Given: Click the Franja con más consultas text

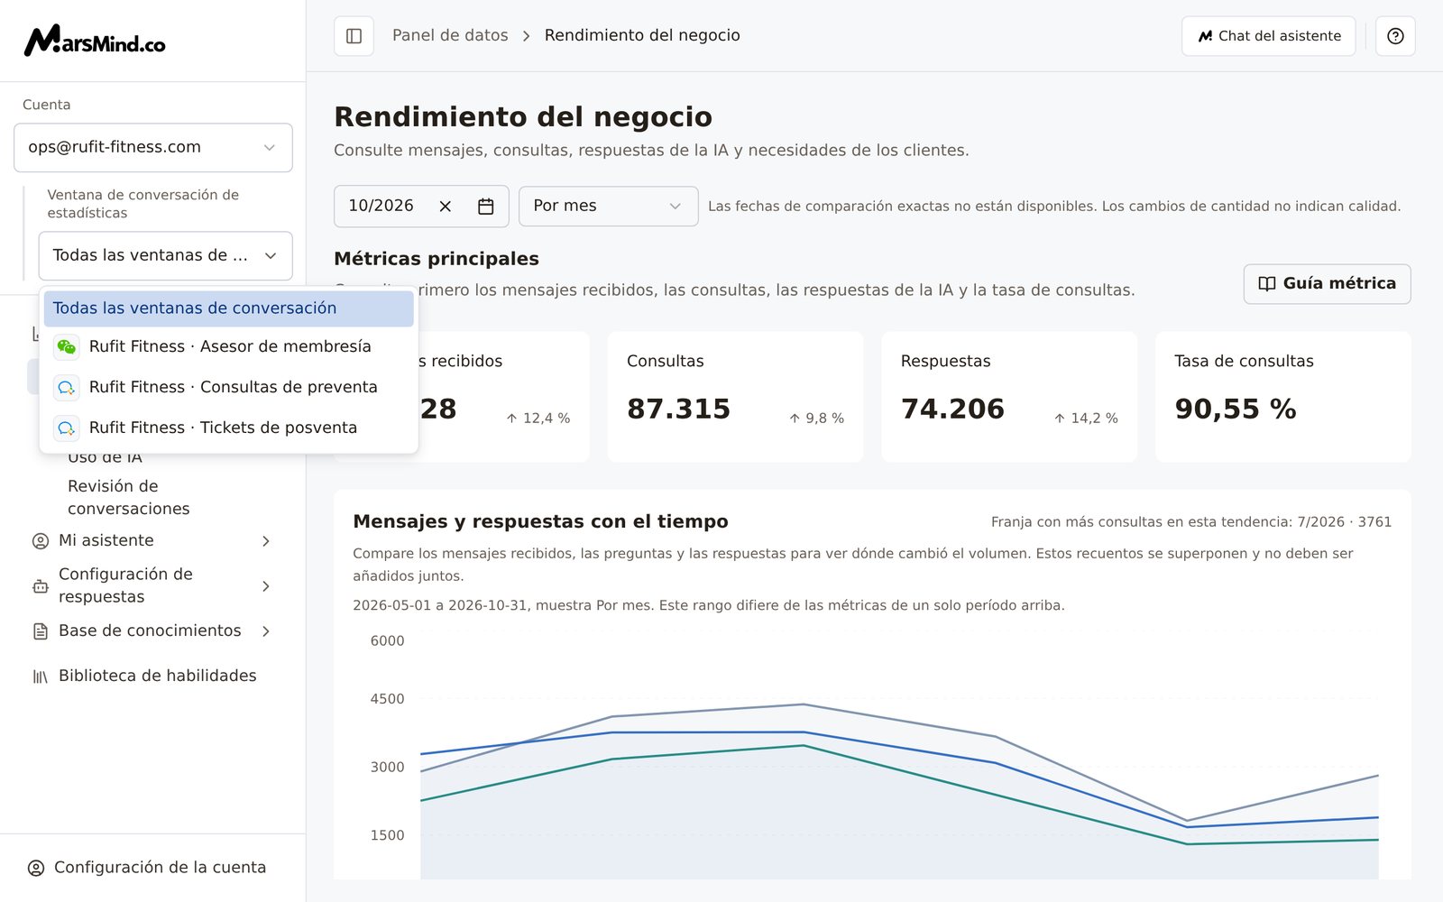Looking at the screenshot, I should coord(1191,522).
